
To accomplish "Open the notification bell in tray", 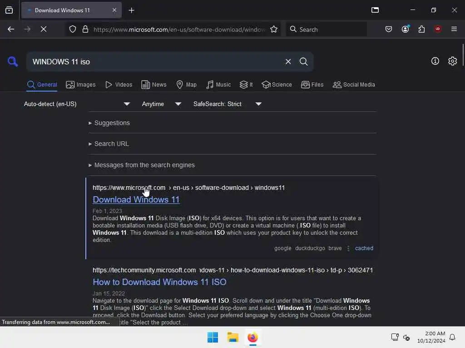I will pyautogui.click(x=452, y=337).
